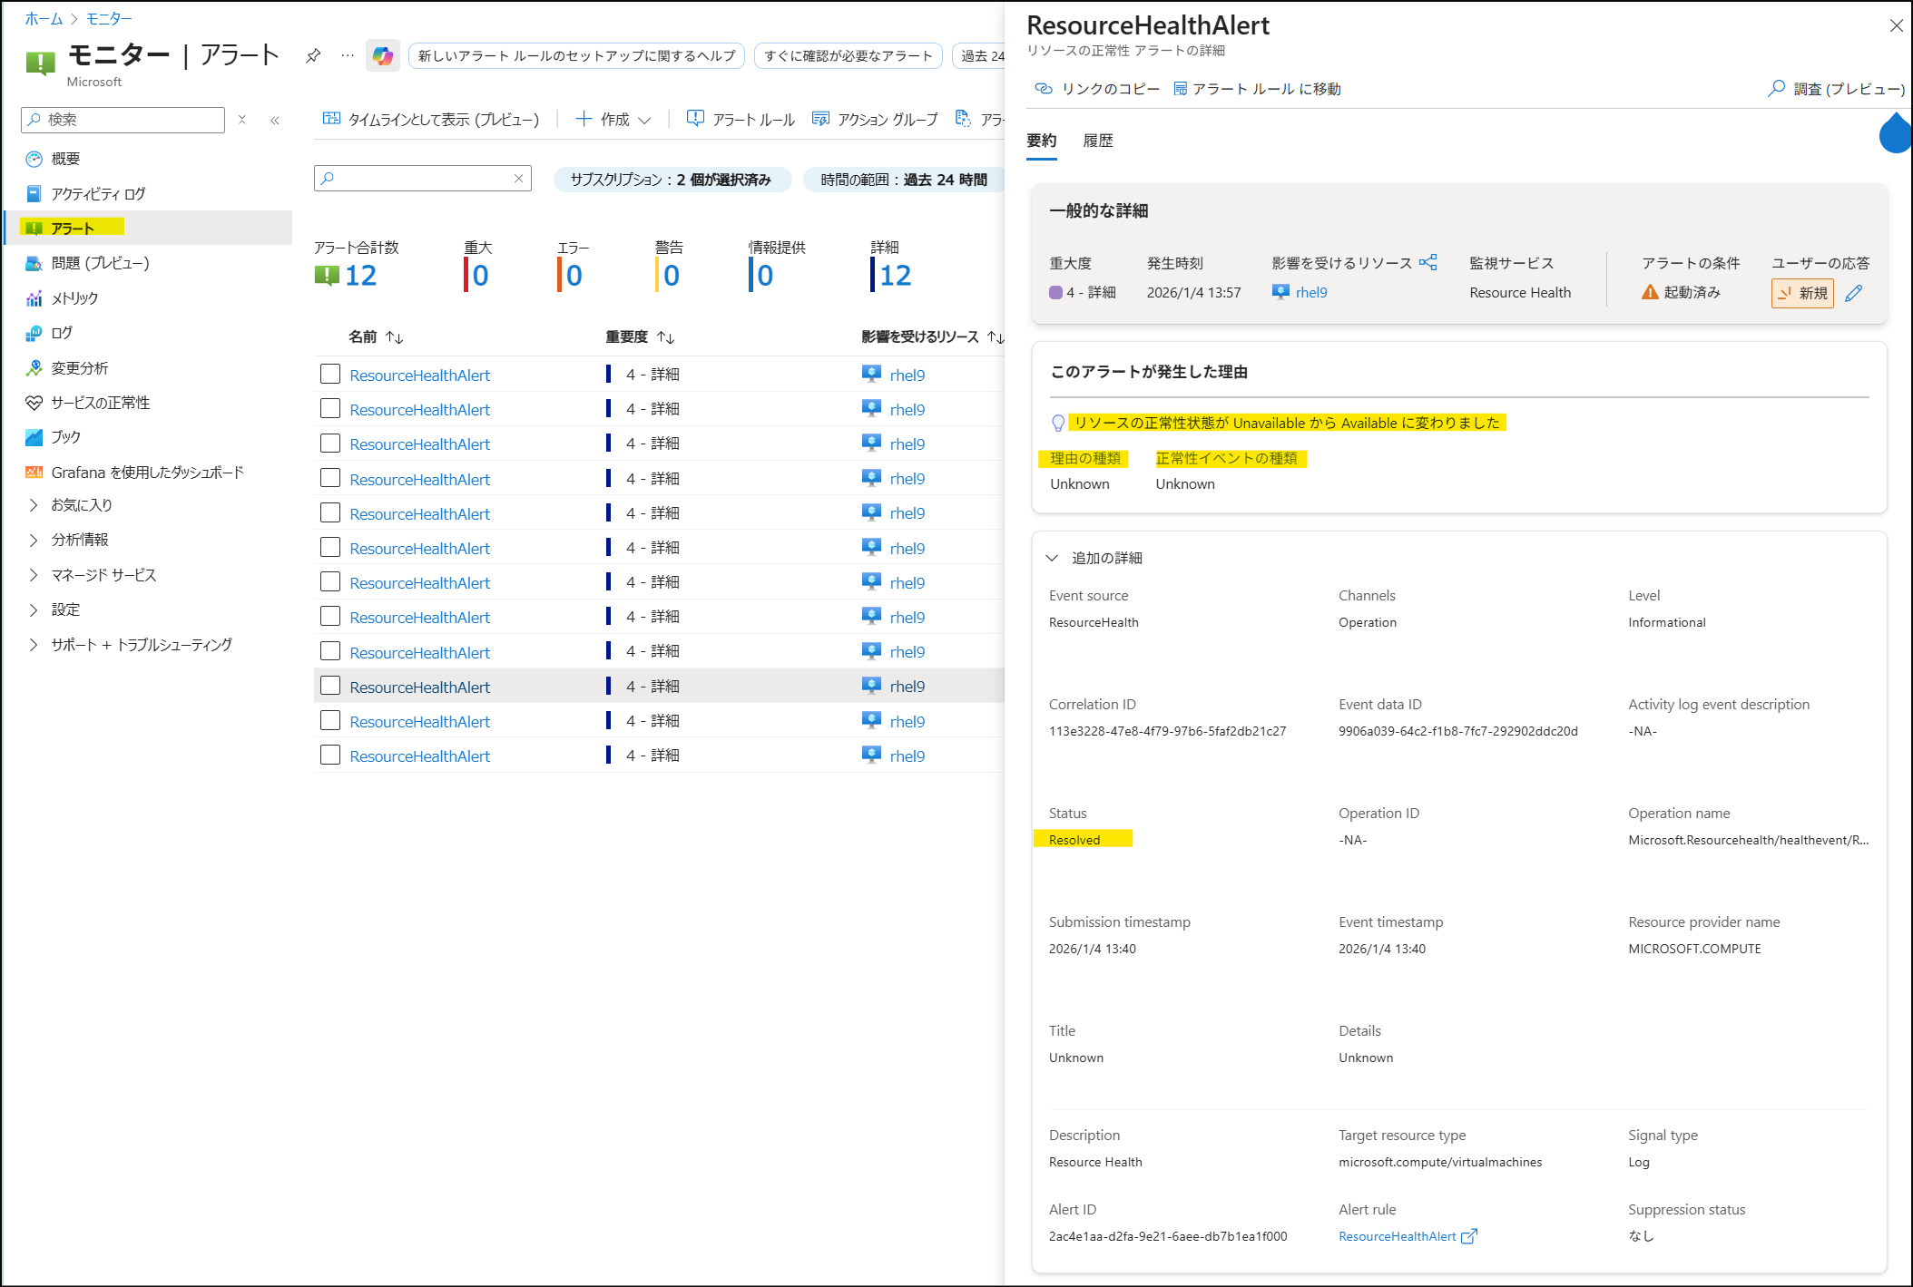Check the fourth ResourceHealthAlert row checkbox
The width and height of the screenshot is (1913, 1287).
coord(330,479)
